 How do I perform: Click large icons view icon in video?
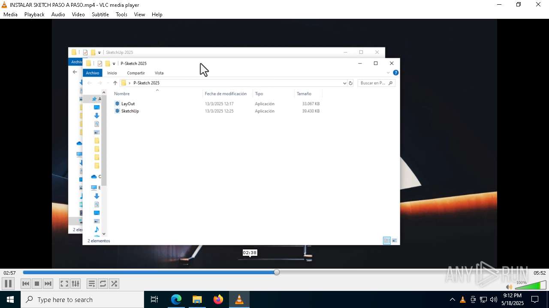pos(395,241)
